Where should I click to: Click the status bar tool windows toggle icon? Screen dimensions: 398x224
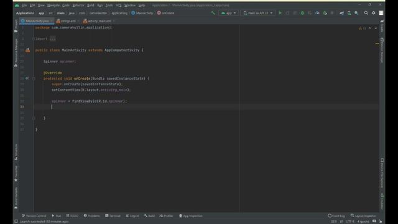click(16, 222)
